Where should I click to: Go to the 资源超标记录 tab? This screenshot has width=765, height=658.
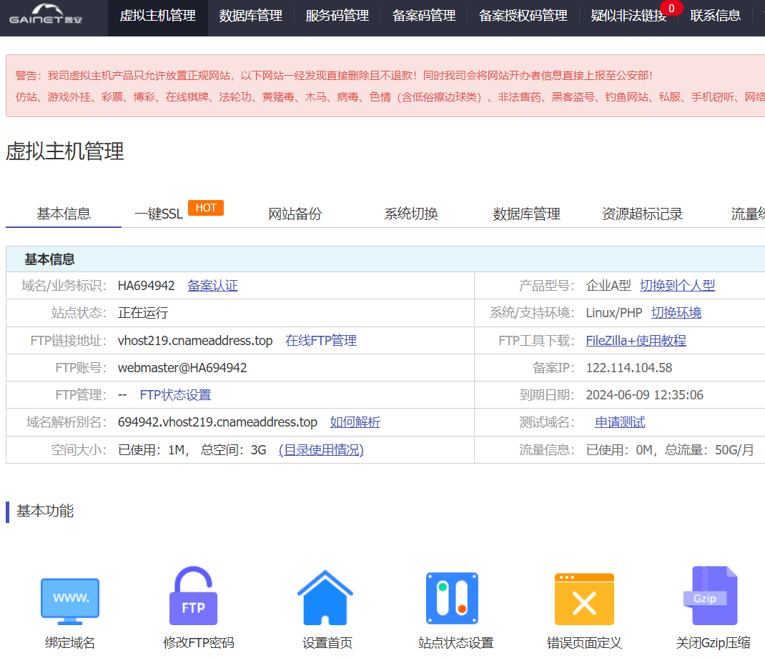click(x=642, y=214)
